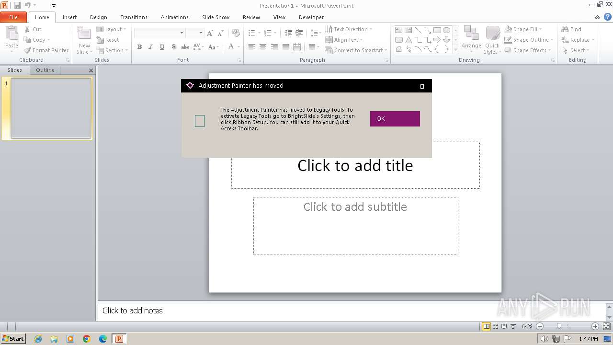The height and width of the screenshot is (345, 613).
Task: Toggle Justify text alignment
Action: (x=286, y=47)
